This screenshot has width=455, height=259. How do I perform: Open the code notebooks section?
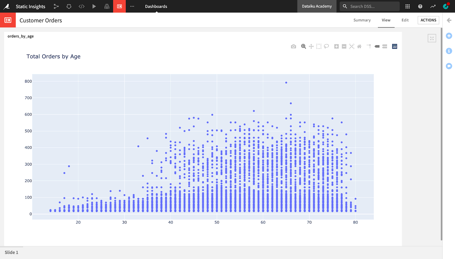click(81, 6)
